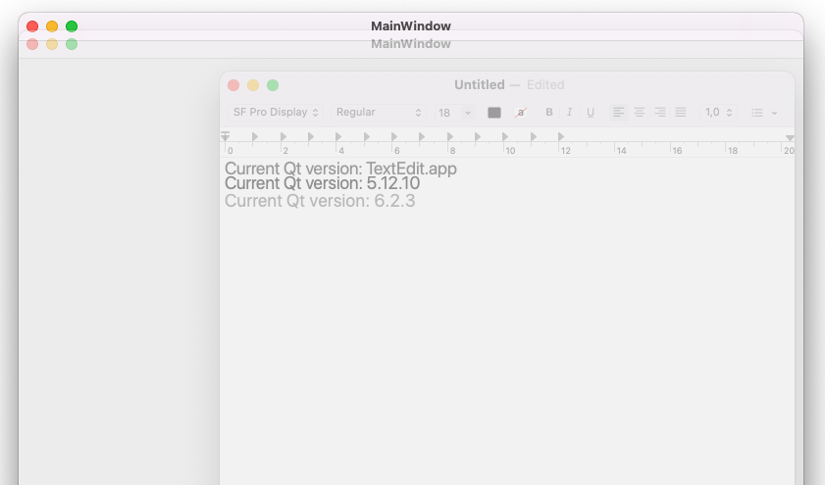Open the SF Pro Display font dropdown

(x=276, y=113)
